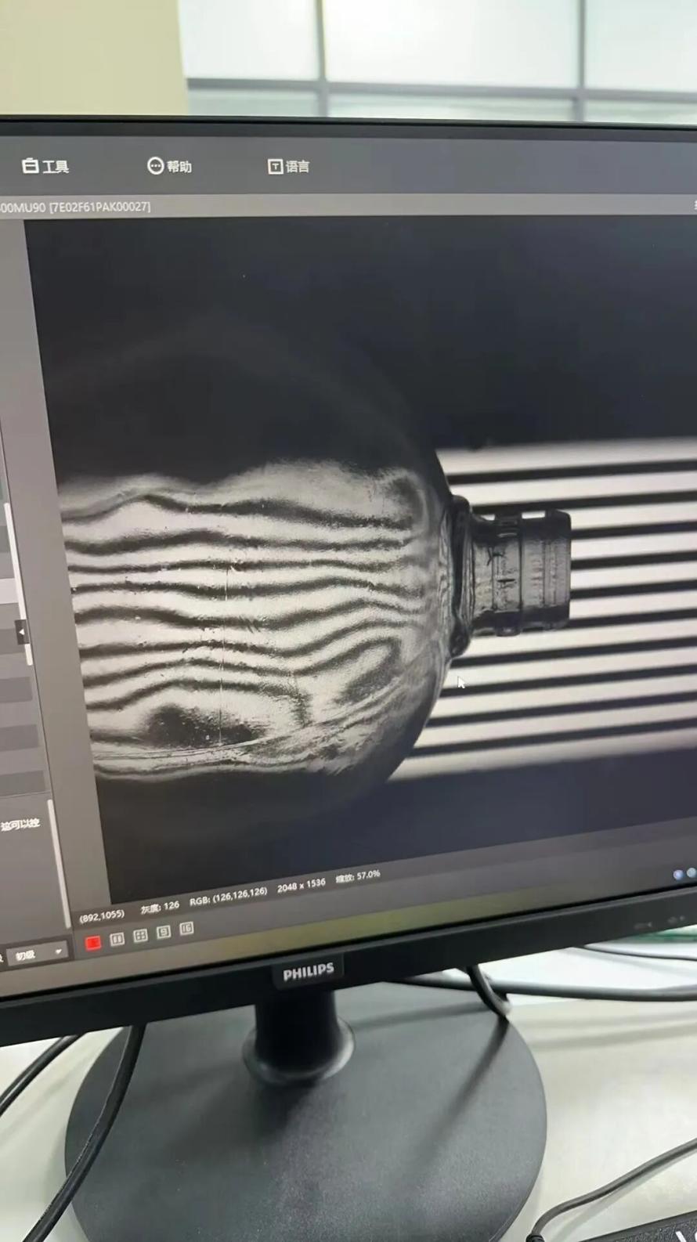Screen dimensions: 697x1242
Task: Expand the 初级 level dropdown
Action: click(39, 955)
